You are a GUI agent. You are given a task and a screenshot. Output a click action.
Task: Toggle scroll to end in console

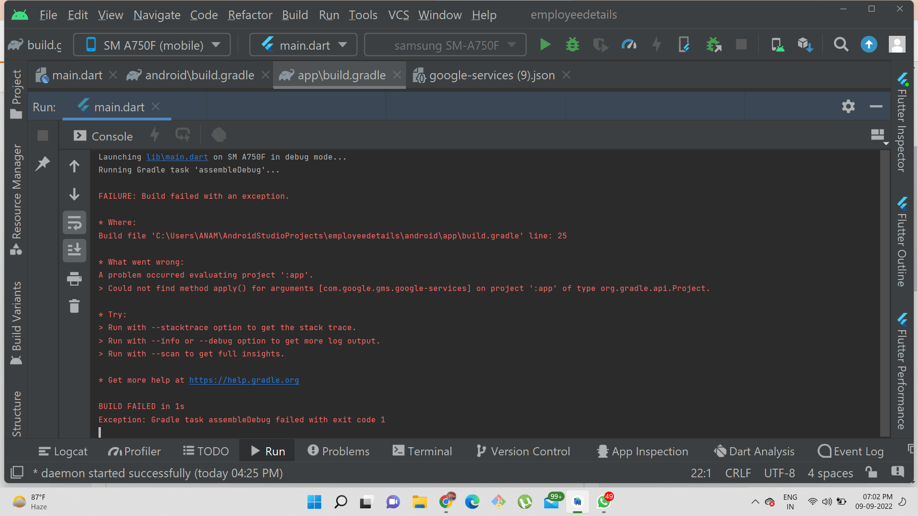[74, 250]
